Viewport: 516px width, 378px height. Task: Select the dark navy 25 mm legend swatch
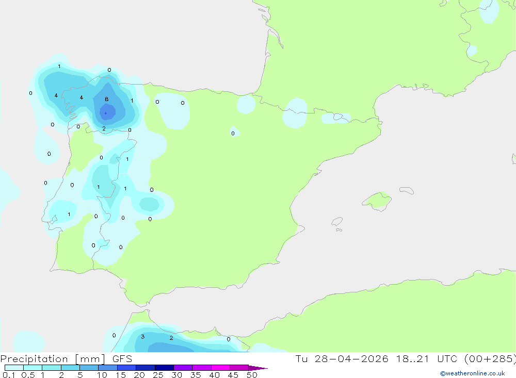click(164, 368)
